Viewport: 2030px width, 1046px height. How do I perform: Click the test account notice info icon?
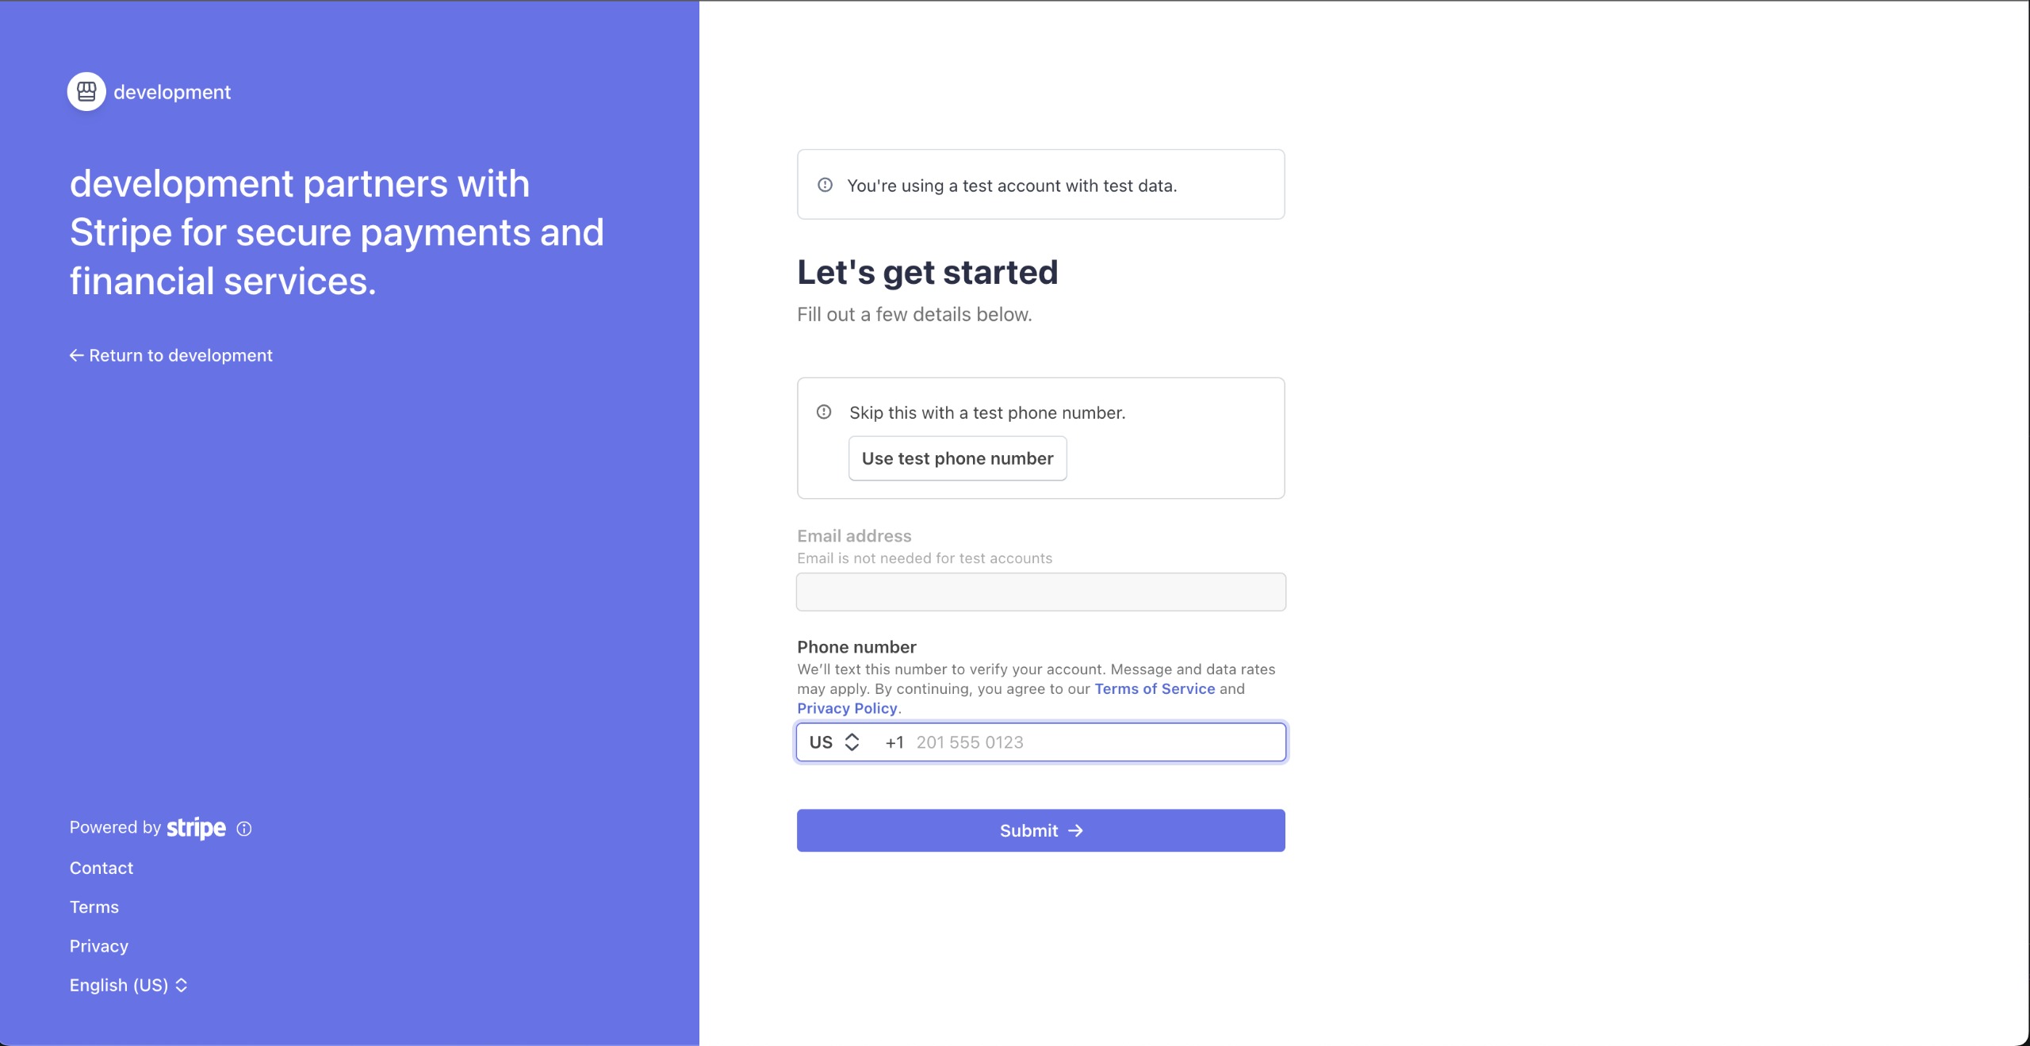825,185
